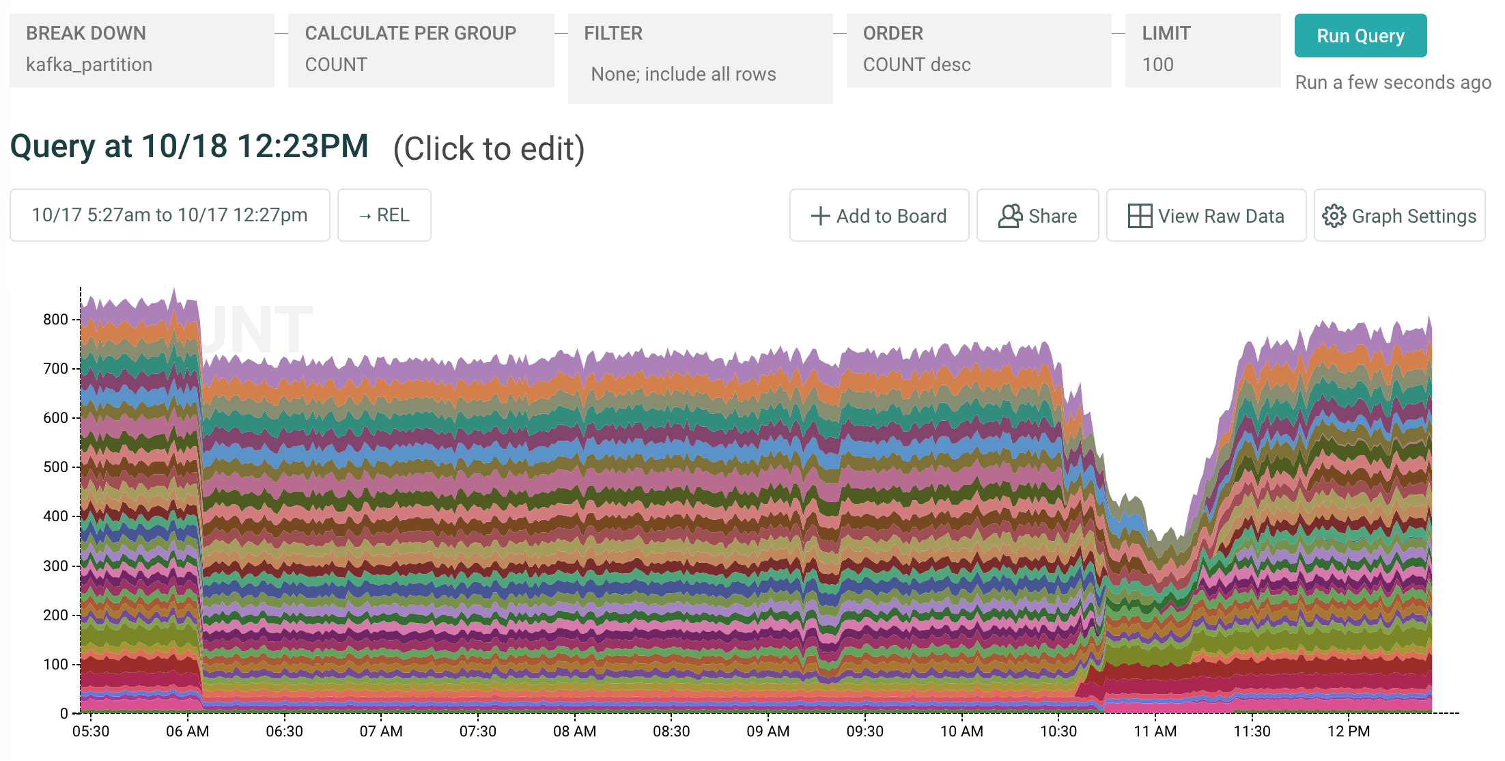1505x761 pixels.
Task: Click the people icon on the Share button
Action: coord(1010,216)
